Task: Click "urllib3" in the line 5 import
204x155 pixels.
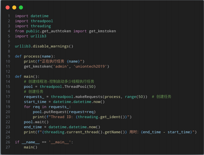Action: pos(38,36)
